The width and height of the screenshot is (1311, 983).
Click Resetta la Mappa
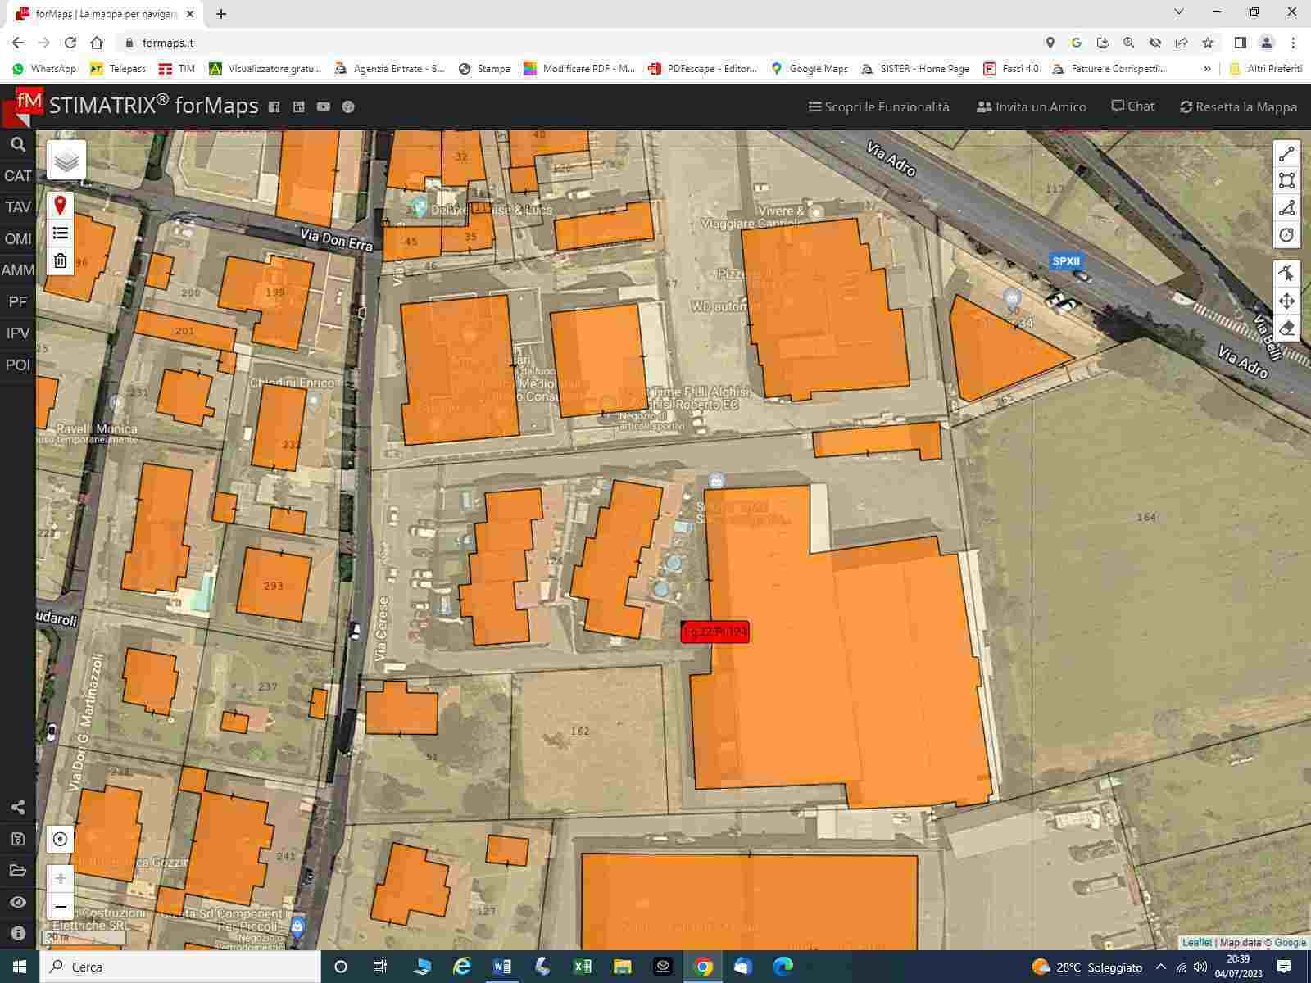[1238, 106]
